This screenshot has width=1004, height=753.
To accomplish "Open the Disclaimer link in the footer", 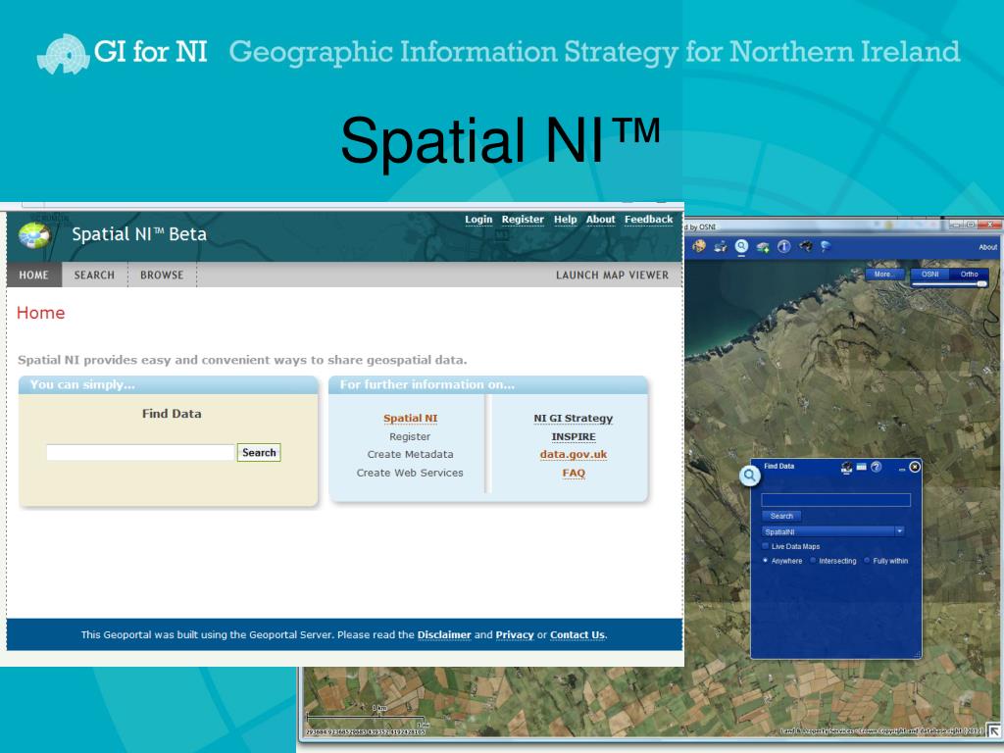I will coord(444,634).
